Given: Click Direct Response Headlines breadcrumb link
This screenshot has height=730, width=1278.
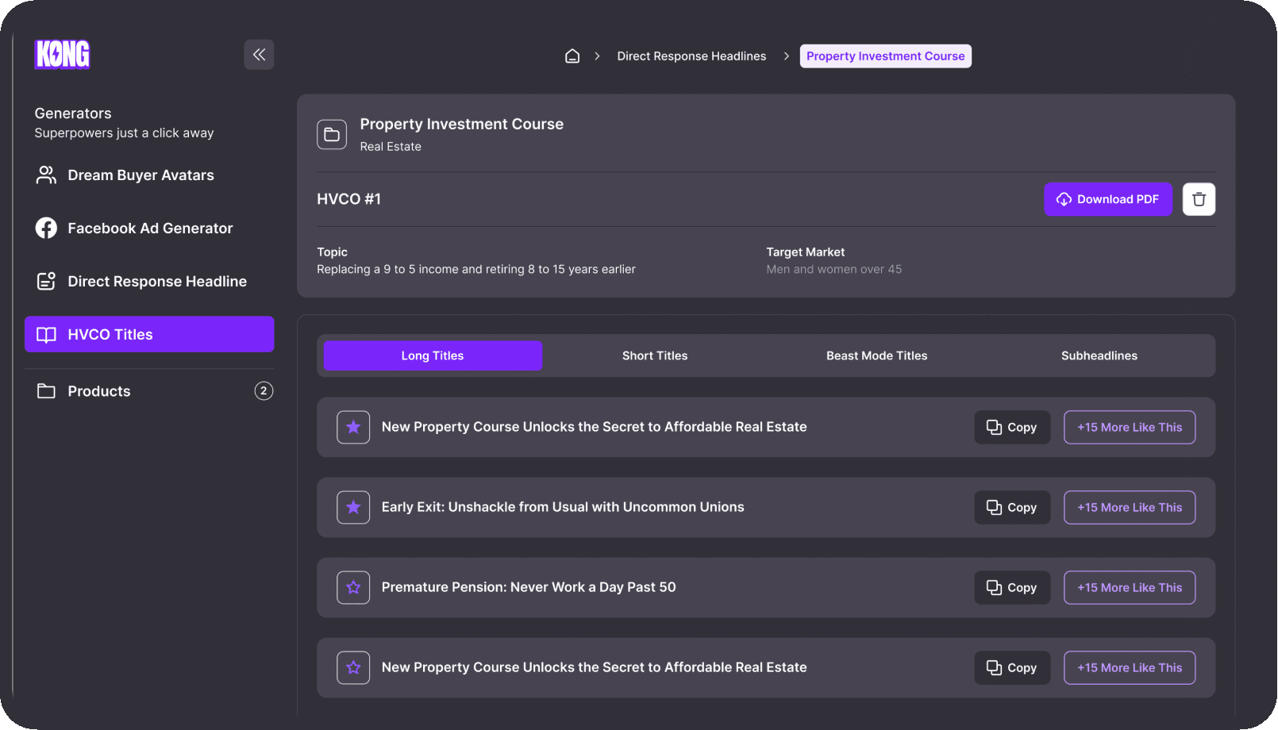Looking at the screenshot, I should [691, 56].
